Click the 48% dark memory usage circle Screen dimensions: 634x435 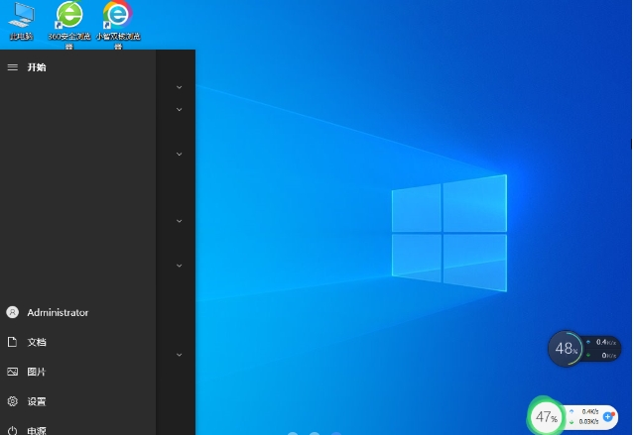[566, 348]
